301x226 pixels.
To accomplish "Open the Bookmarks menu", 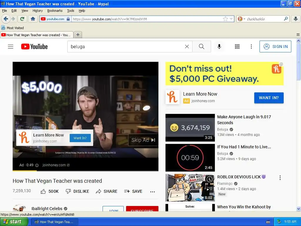I will 55,11.
